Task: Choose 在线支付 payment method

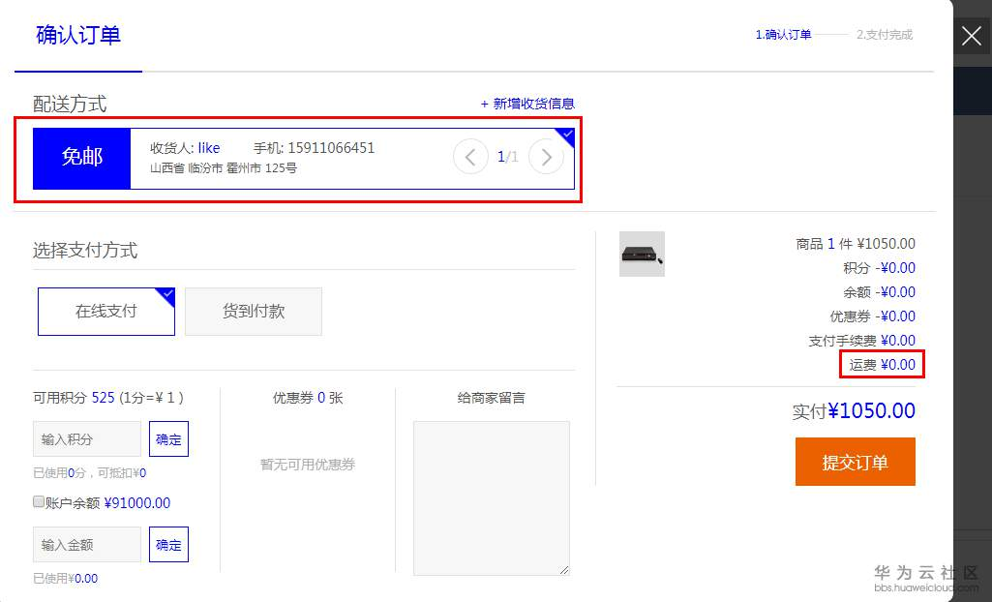Action: tap(106, 311)
